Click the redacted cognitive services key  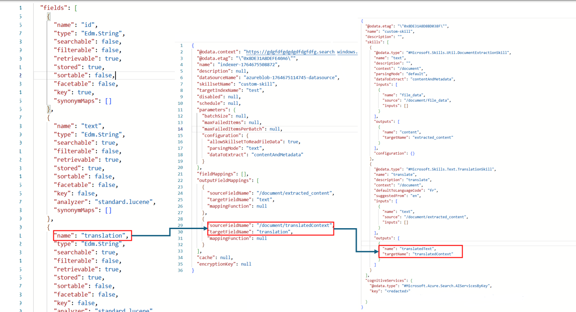point(398,291)
